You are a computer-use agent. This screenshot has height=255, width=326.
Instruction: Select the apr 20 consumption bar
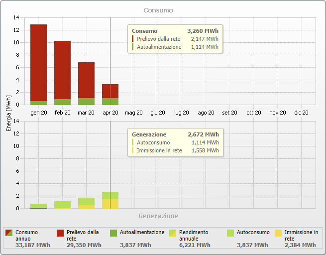pyautogui.click(x=110, y=95)
